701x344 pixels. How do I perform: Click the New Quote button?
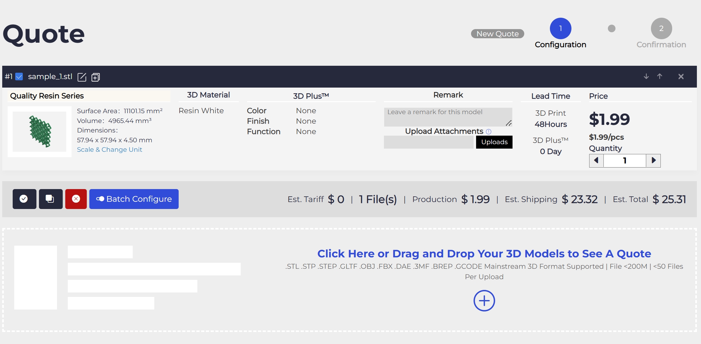click(x=497, y=34)
